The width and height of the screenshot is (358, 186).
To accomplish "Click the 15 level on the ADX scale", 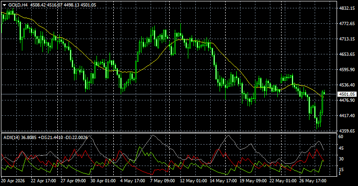I will [x=341, y=170].
